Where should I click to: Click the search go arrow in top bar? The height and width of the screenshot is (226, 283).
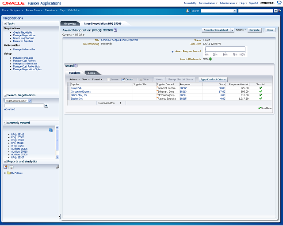click(x=275, y=11)
